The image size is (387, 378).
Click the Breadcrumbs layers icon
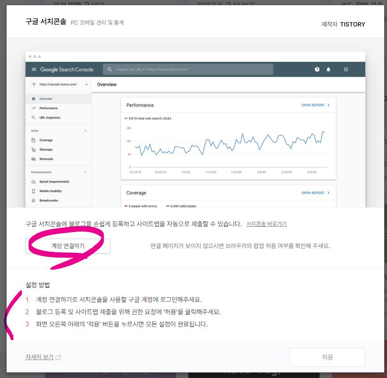coord(34,200)
